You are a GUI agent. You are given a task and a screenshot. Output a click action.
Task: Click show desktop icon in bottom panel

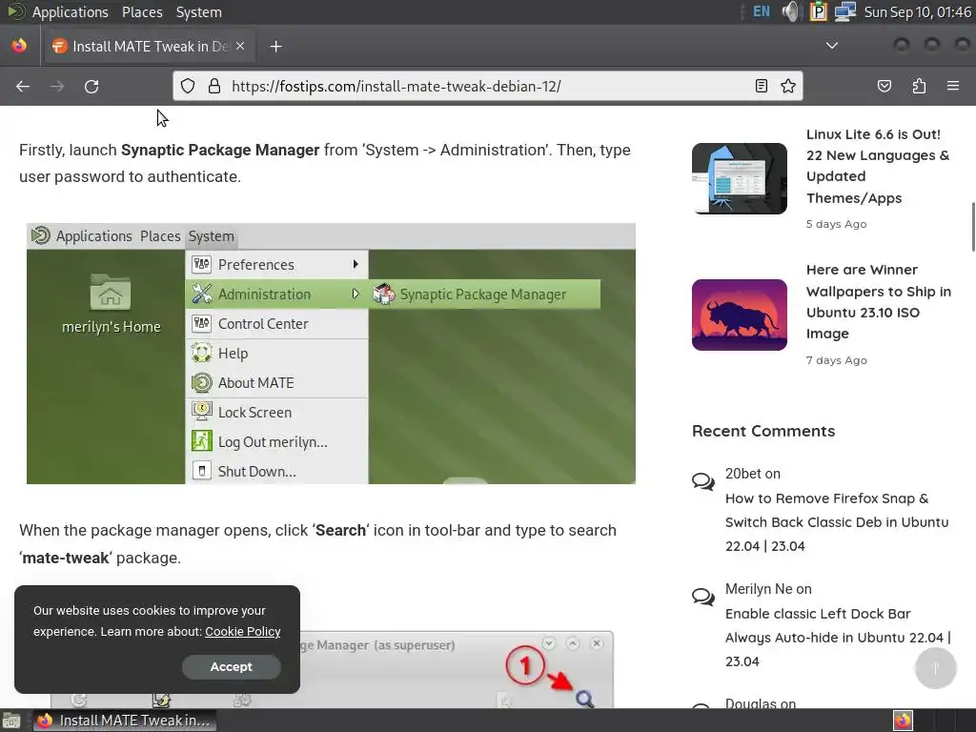pos(11,721)
